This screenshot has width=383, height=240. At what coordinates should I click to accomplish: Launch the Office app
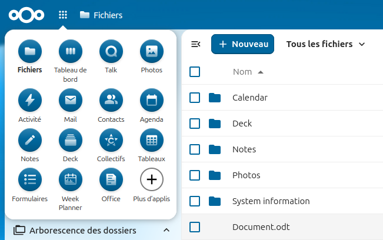[111, 179]
